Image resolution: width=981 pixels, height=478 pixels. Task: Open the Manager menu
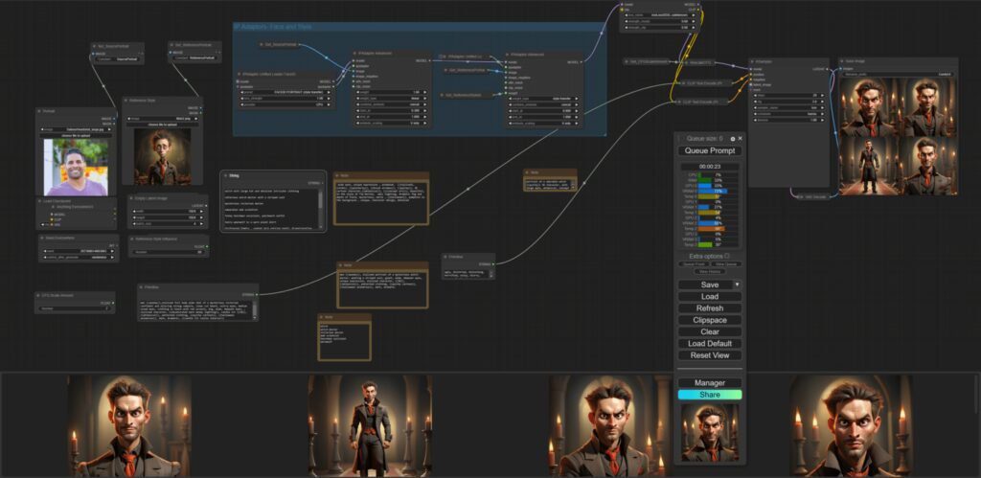click(709, 382)
